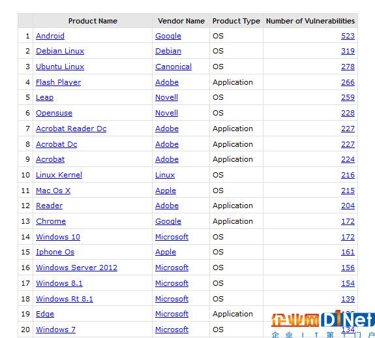The width and height of the screenshot is (375, 338).
Task: View Android's 523 vulnerabilities link
Action: coord(348,36)
